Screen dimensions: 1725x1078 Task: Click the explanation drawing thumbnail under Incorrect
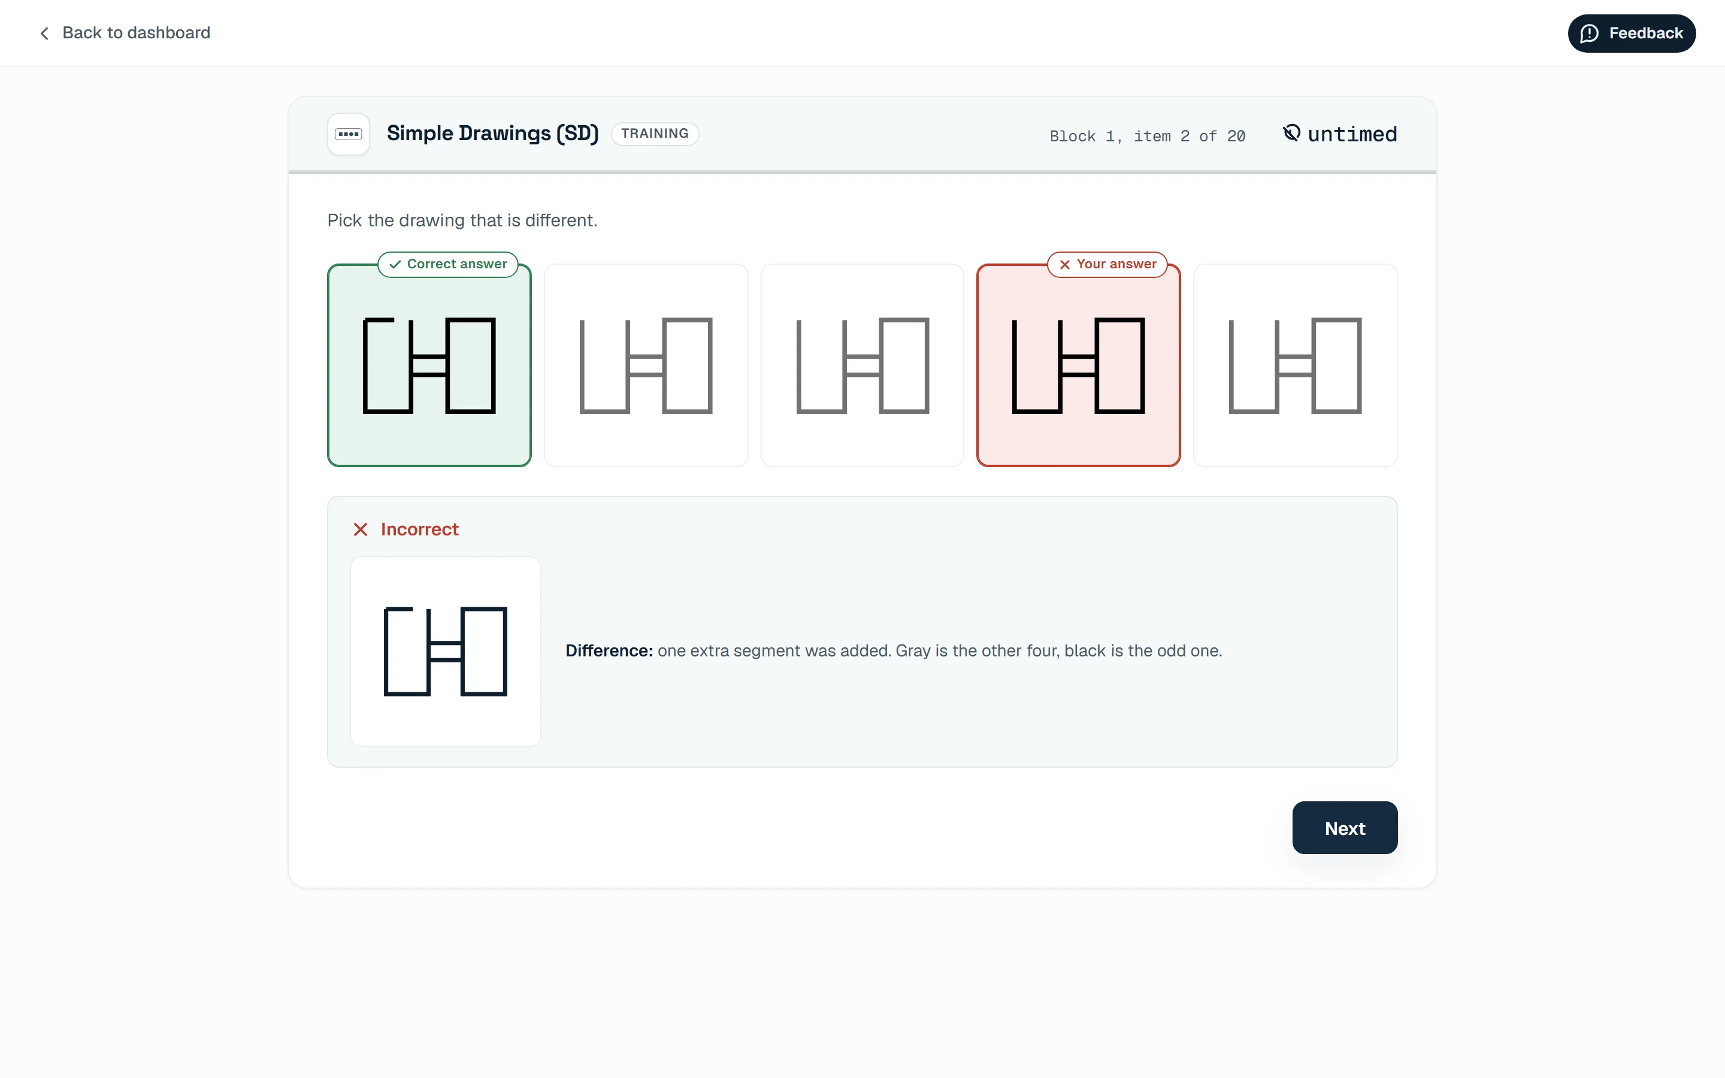click(x=446, y=651)
